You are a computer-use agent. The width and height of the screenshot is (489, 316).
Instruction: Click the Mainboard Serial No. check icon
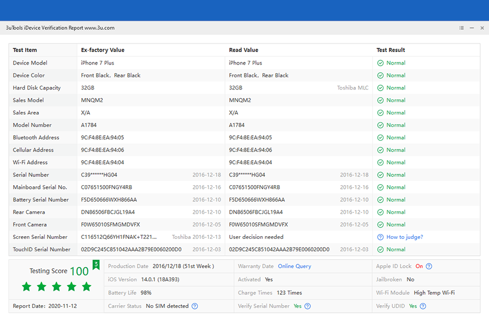[x=380, y=187]
